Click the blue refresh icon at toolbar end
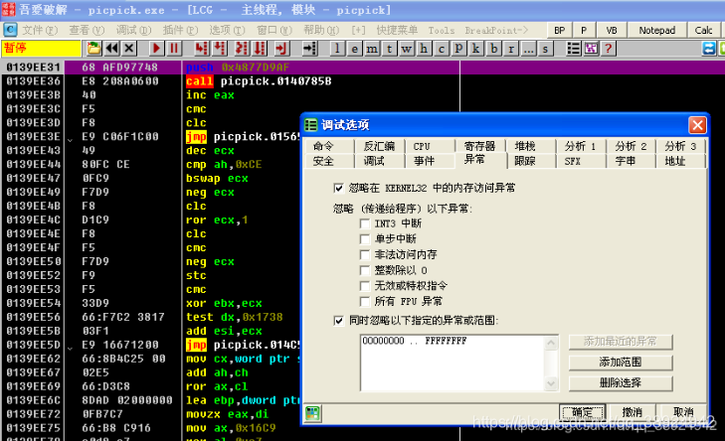Screen dimensions: 725x441 [708, 48]
